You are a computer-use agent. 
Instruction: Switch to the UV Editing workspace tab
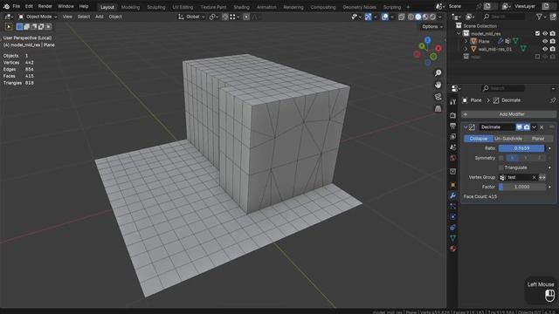(x=183, y=7)
